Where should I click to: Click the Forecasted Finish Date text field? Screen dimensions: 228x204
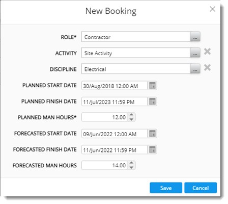(115, 149)
